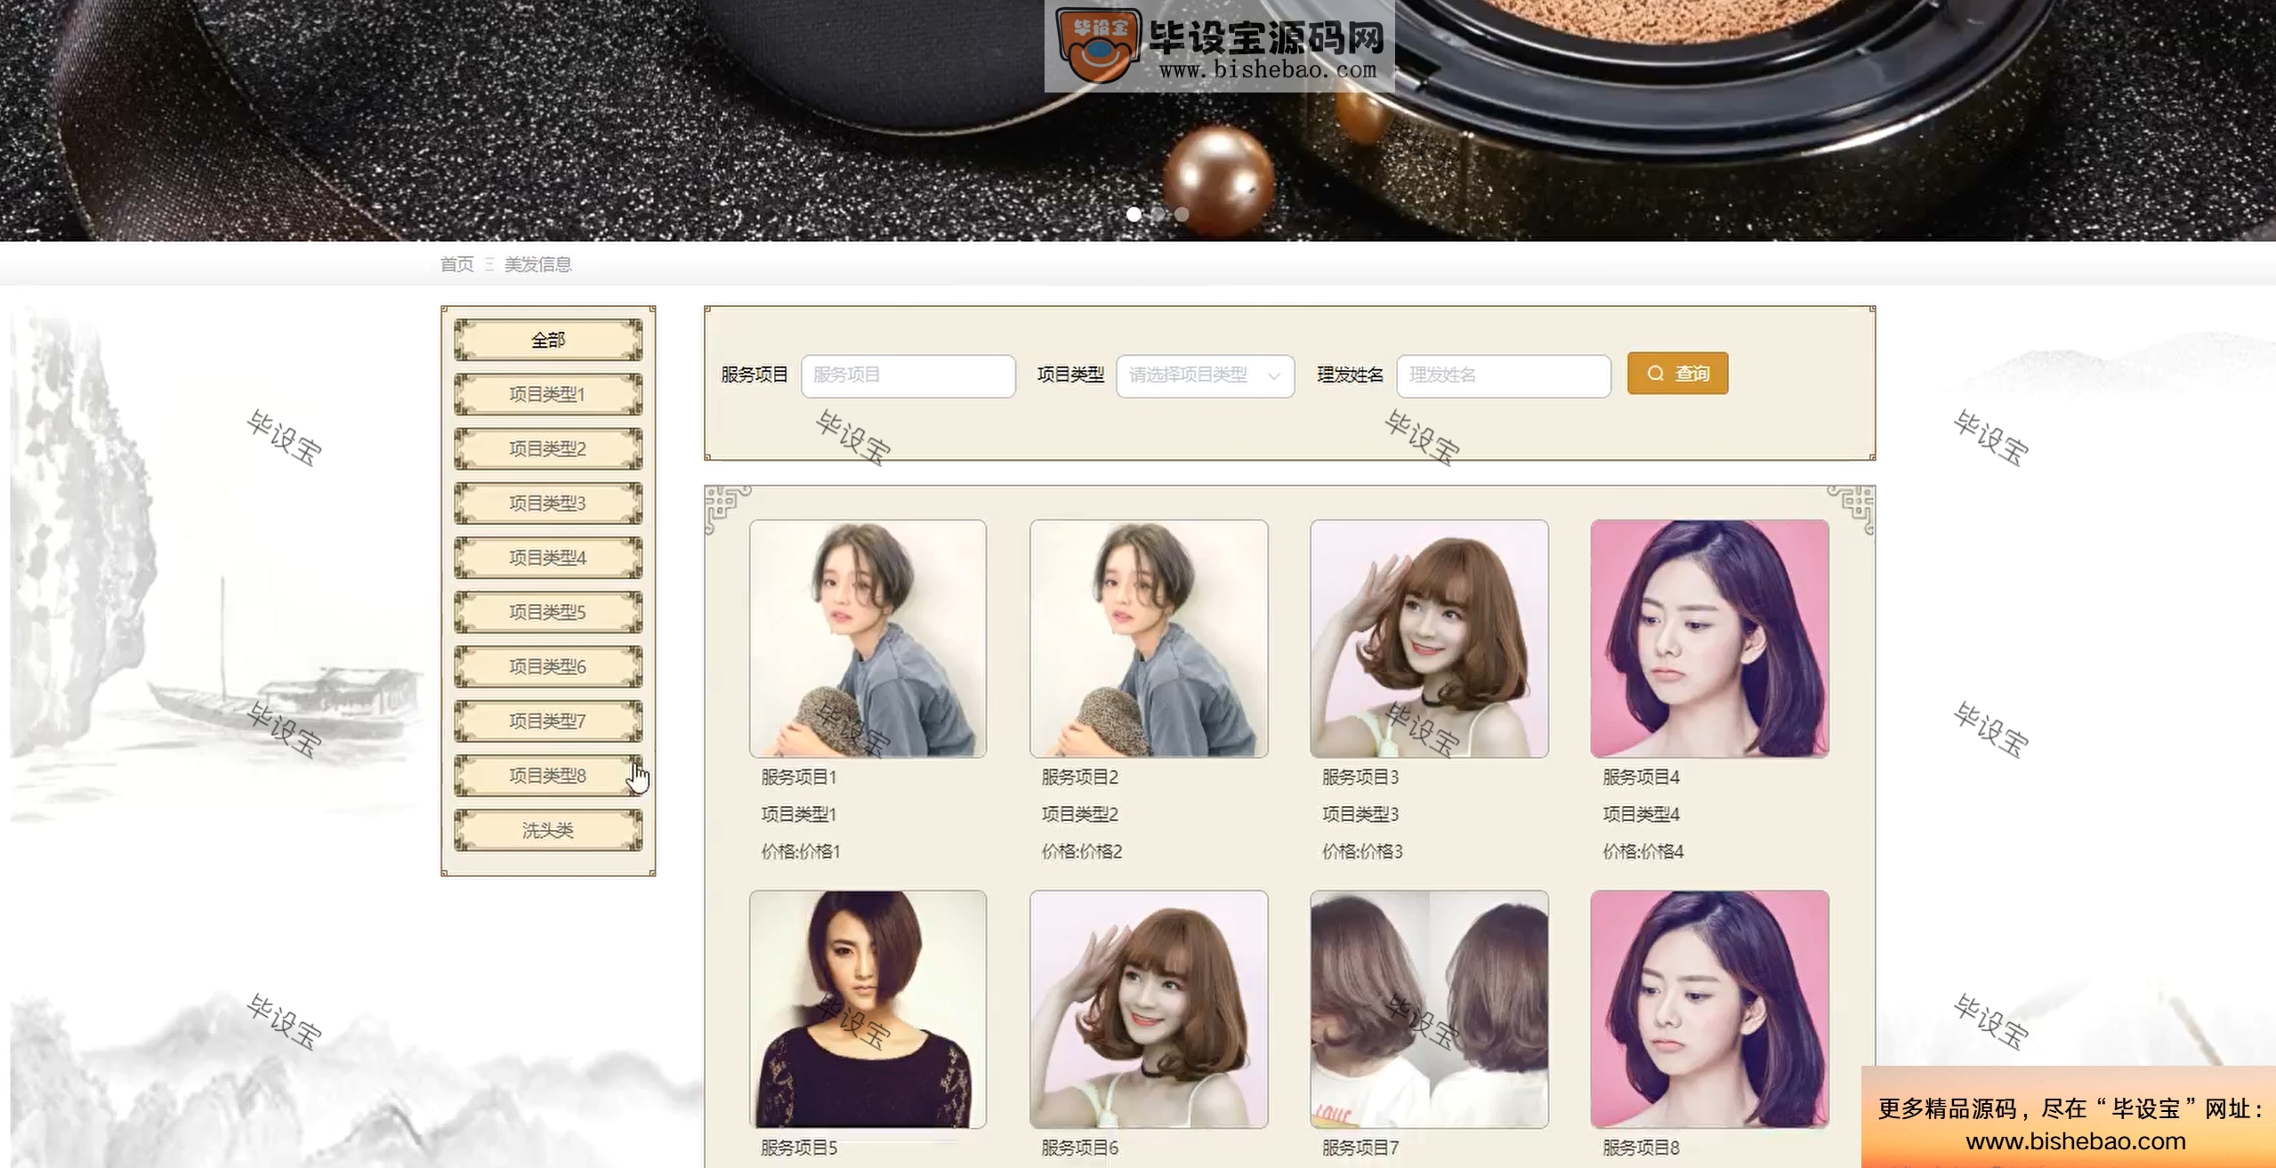Open the 服务项目5 hairstyle photo
2276x1168 pixels.
(868, 1009)
